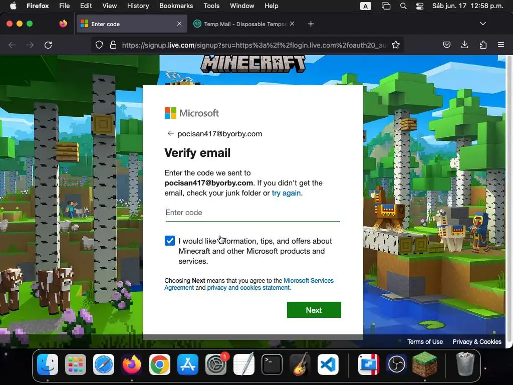The width and height of the screenshot is (513, 385).
Task: Open privacy and cookies statement link
Action: click(x=249, y=287)
